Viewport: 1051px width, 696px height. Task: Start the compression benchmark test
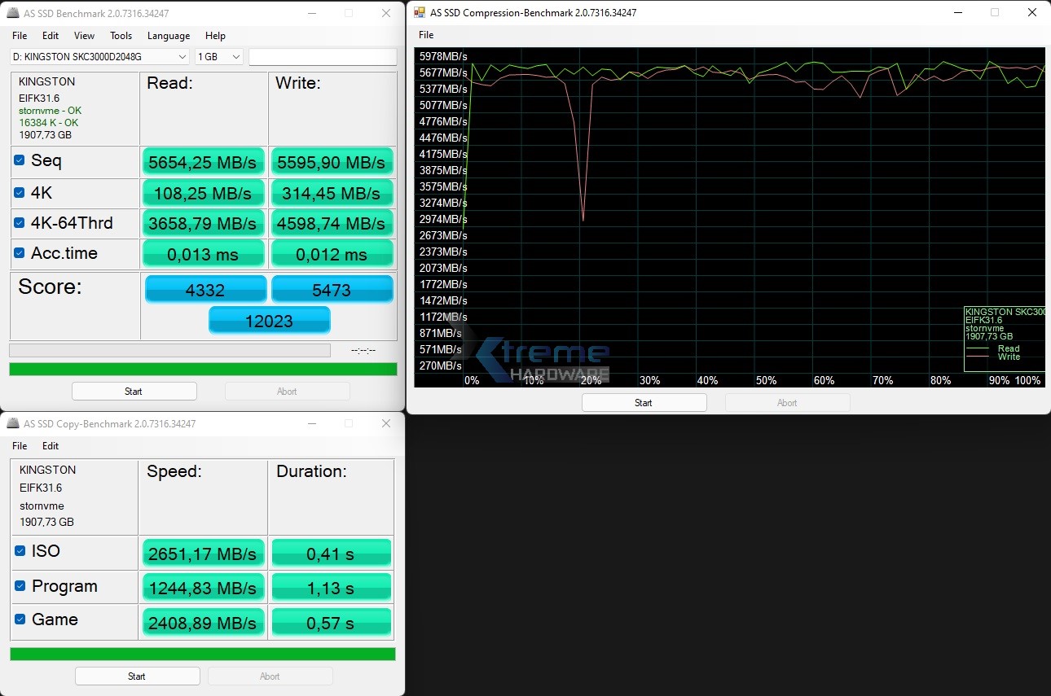[644, 403]
